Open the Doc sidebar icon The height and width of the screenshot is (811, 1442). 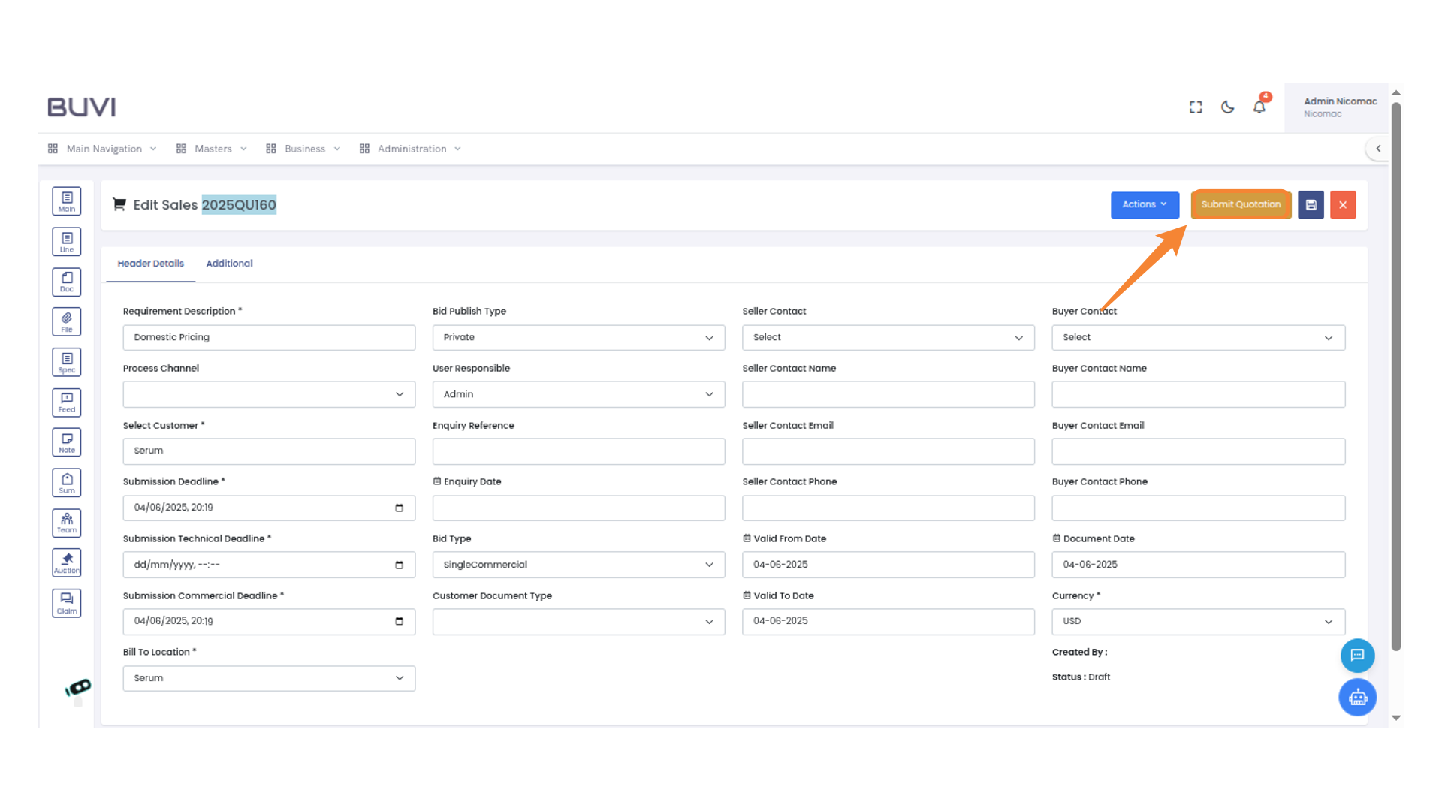(67, 282)
